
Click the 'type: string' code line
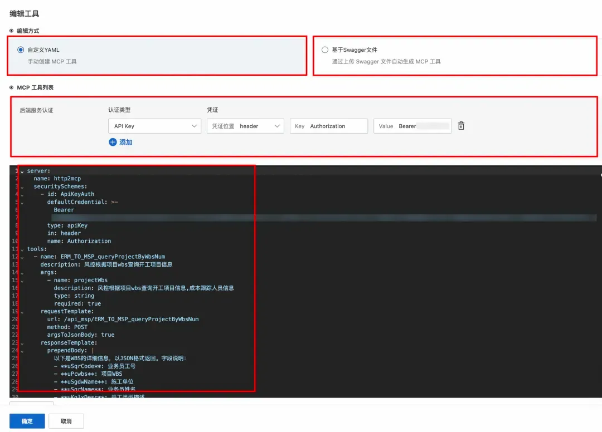[74, 296]
